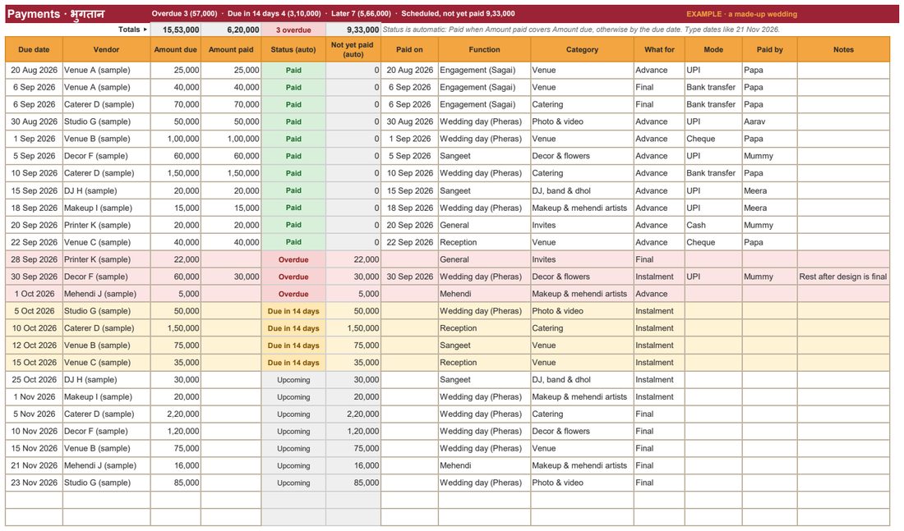Click the 'Vendor' column header
The image size is (904, 531).
tap(107, 49)
